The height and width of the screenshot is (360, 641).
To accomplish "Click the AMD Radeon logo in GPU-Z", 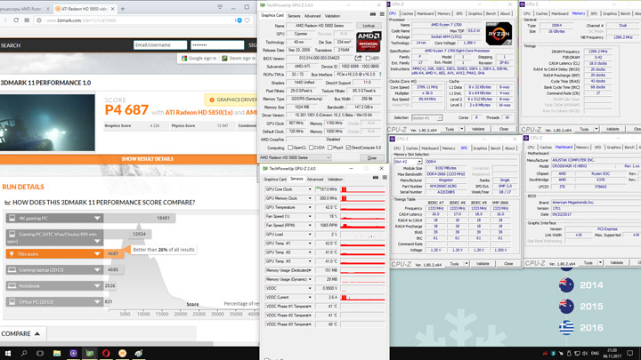I will coord(369,42).
